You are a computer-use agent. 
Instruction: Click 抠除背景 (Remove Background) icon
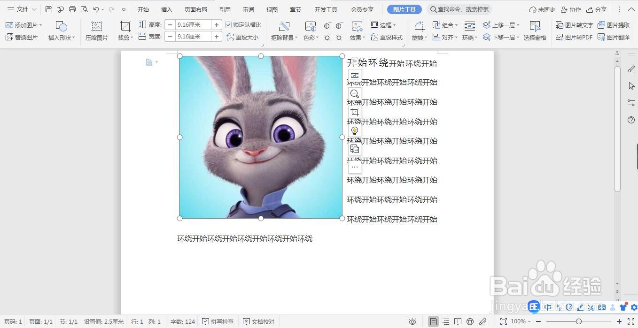click(284, 26)
